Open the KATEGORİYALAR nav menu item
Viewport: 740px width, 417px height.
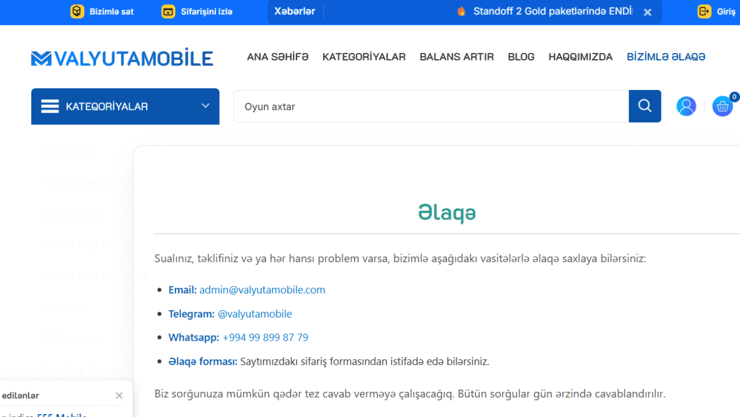tap(364, 57)
